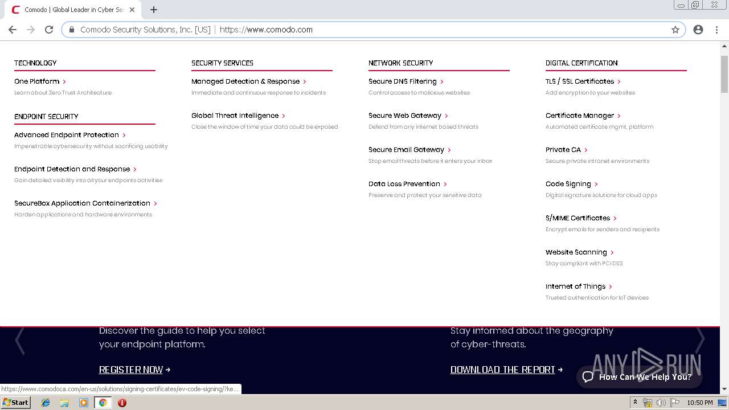Open a new tab with plus icon
Image resolution: width=729 pixels, height=410 pixels.
pos(153,10)
